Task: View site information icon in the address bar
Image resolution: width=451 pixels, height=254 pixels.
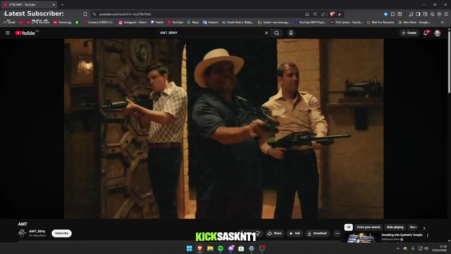Action: pyautogui.click(x=94, y=14)
